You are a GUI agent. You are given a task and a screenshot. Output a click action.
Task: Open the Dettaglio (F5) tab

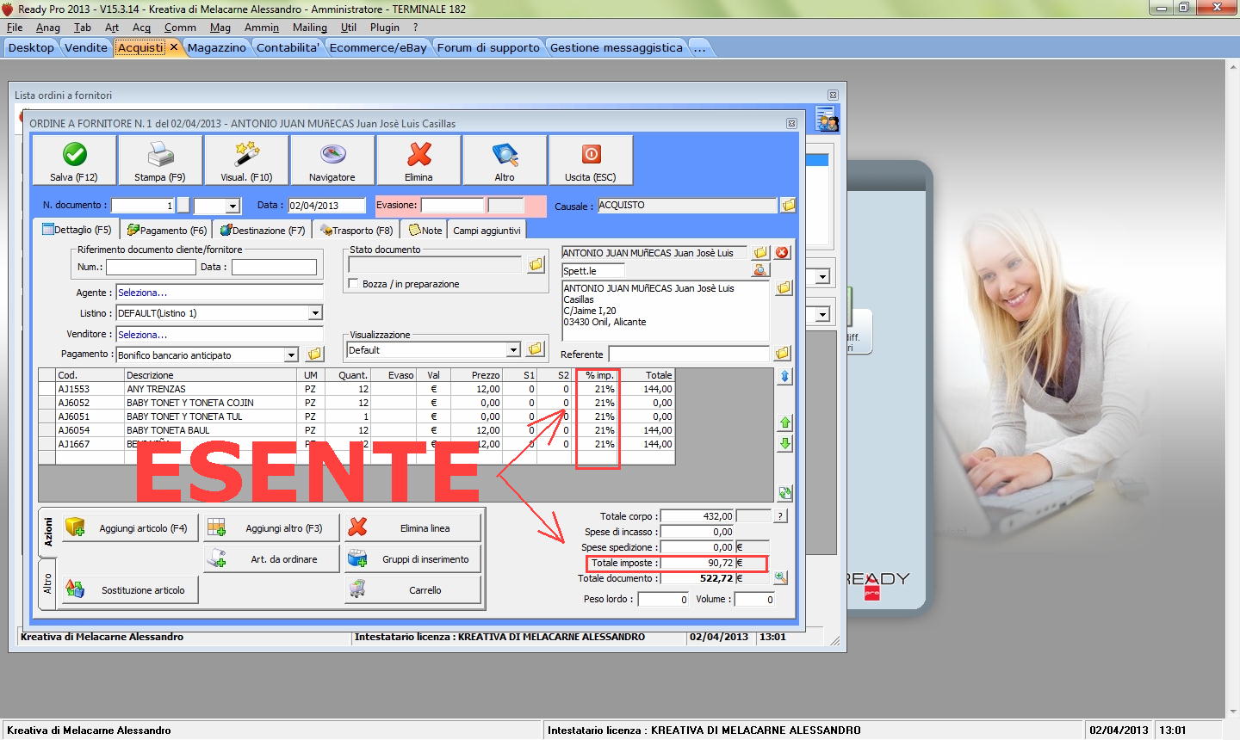click(x=76, y=230)
